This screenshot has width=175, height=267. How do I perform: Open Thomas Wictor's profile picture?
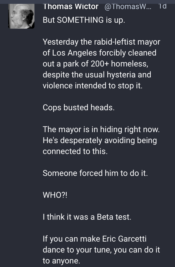21,16
